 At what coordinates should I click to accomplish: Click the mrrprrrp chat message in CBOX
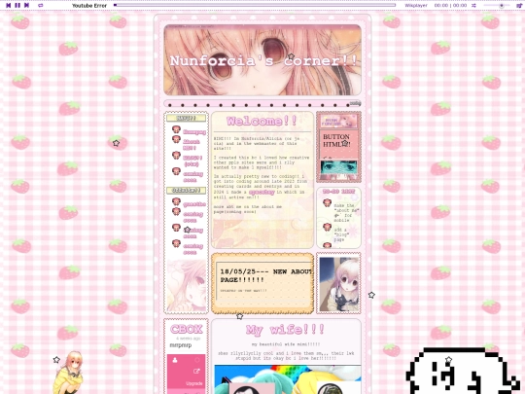click(x=181, y=345)
